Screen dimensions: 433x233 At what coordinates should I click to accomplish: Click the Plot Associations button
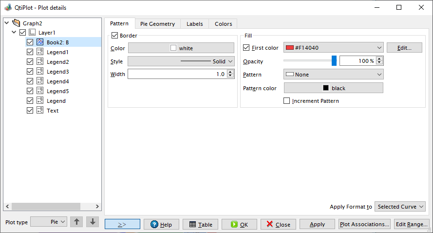coord(364,224)
